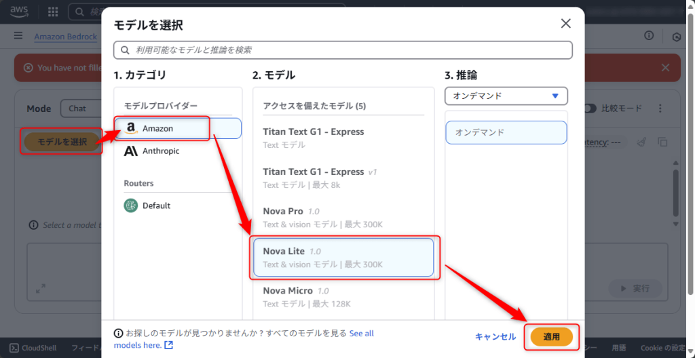The image size is (695, 358).
Task: Select the Anthropic model provider
Action: tap(178, 151)
